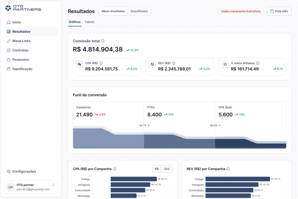
Task: Click the Configurações gear icon
Action: coord(9,171)
